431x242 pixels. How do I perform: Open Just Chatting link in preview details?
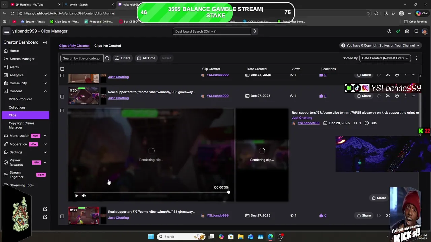pyautogui.click(x=302, y=118)
